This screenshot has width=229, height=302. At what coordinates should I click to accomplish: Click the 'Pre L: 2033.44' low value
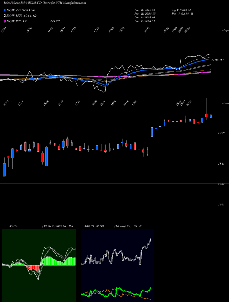(145, 17)
